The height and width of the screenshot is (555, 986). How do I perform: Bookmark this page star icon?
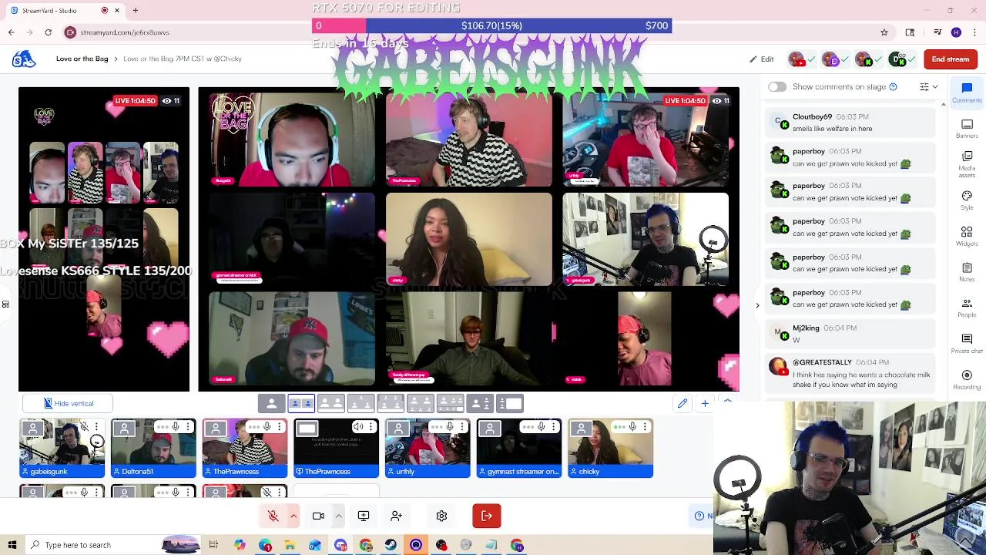(884, 32)
